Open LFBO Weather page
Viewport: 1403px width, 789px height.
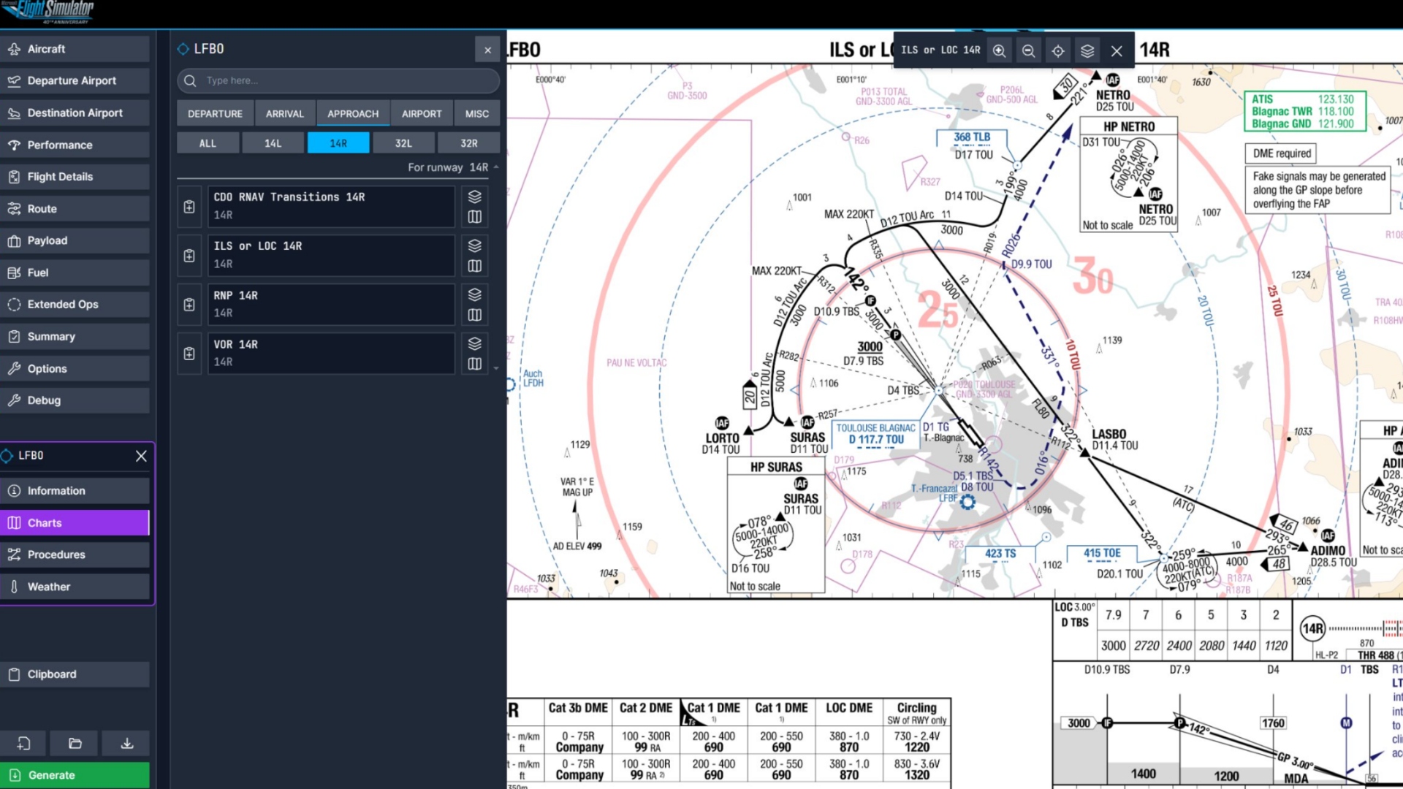pos(75,587)
